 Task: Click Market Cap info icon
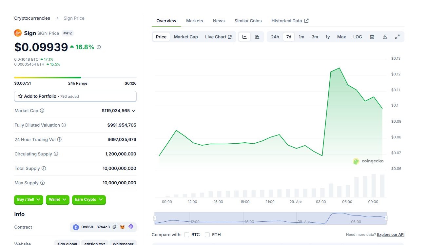pyautogui.click(x=42, y=111)
